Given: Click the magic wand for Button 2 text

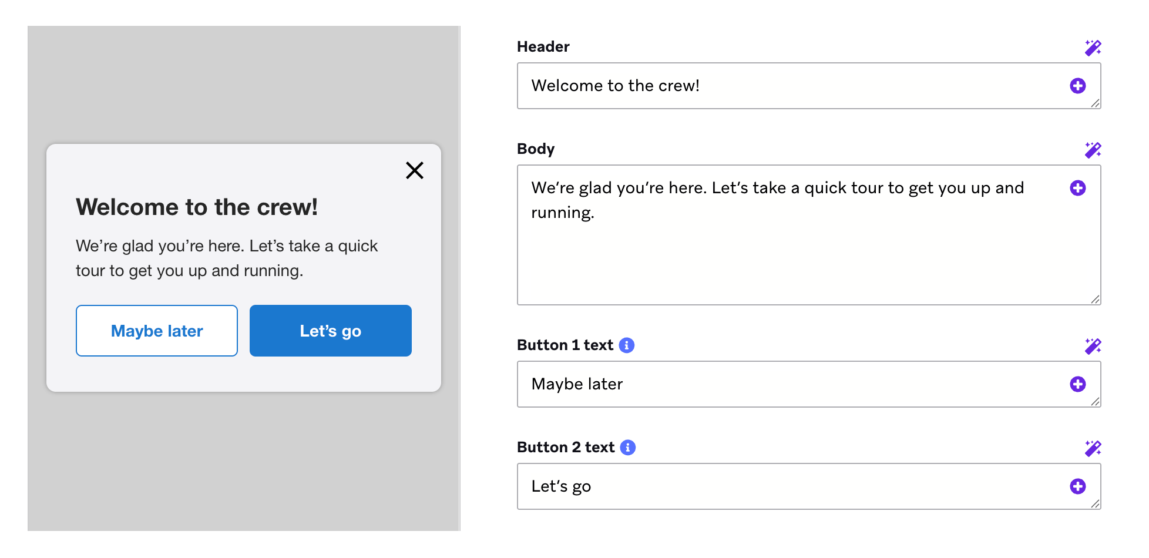Looking at the screenshot, I should click(x=1093, y=448).
